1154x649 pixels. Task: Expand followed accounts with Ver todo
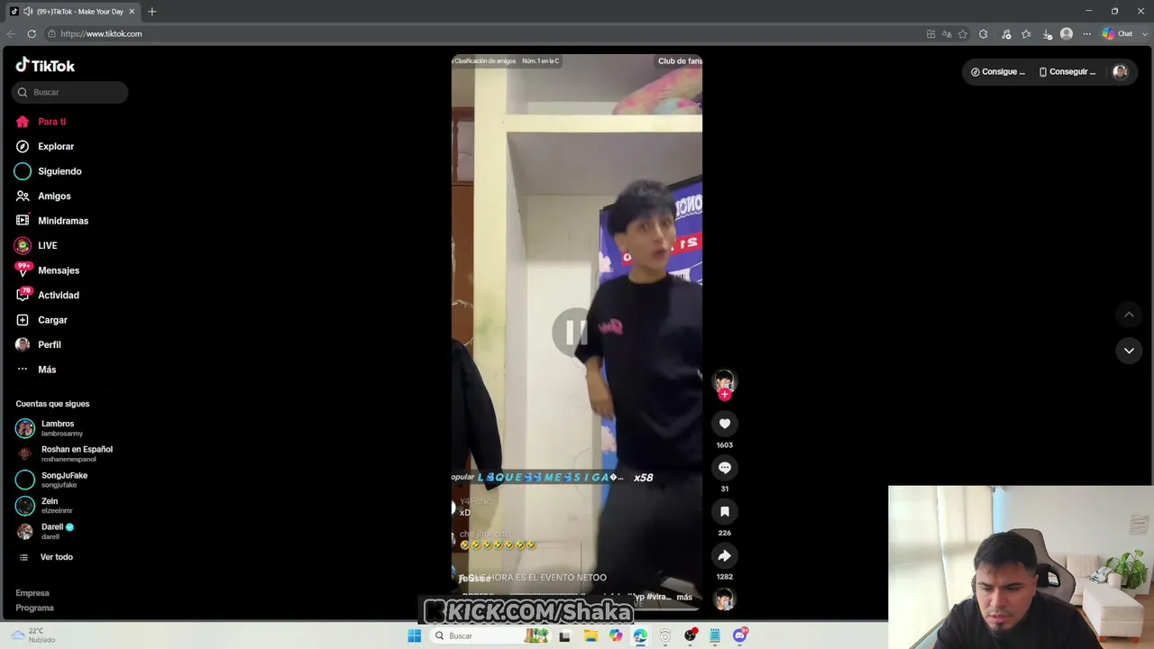click(x=46, y=557)
